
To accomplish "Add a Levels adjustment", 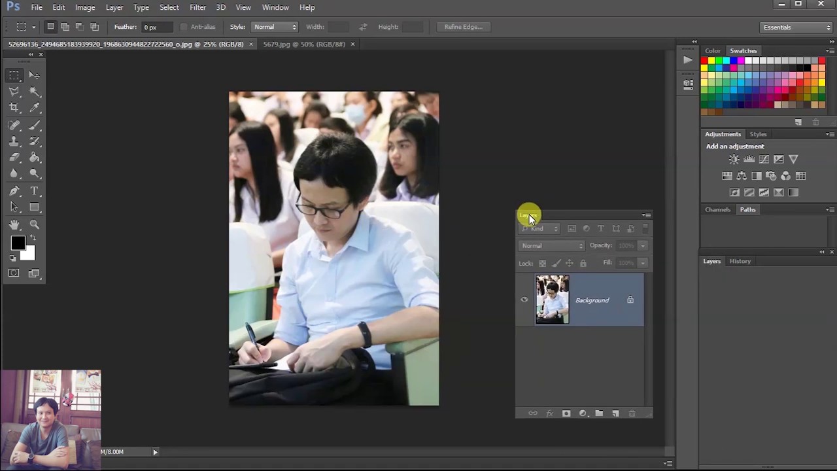I will [x=749, y=159].
